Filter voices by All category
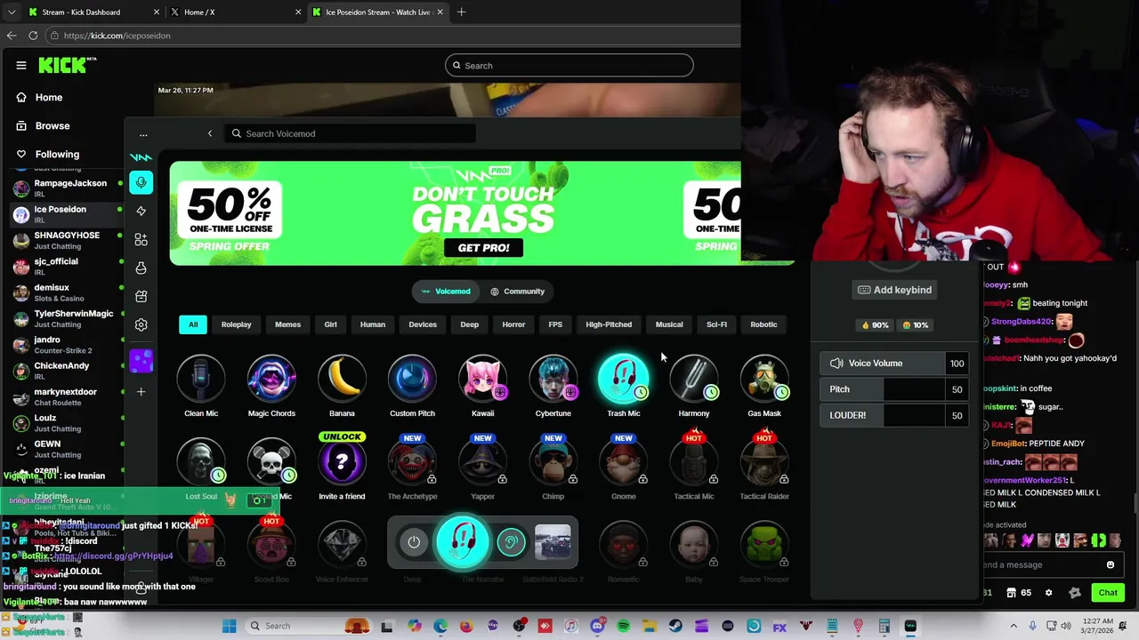This screenshot has height=640, width=1139. pyautogui.click(x=193, y=324)
